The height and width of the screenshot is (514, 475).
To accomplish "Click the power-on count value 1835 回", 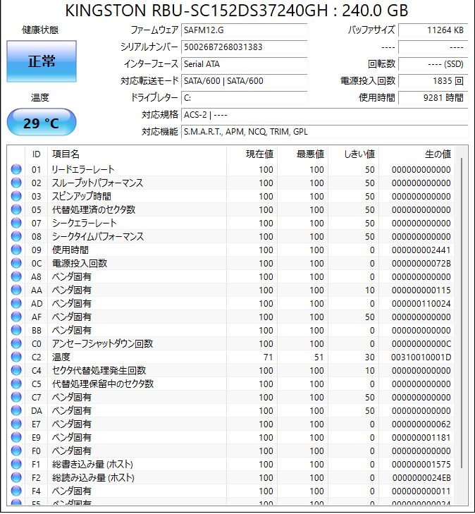I will coord(433,80).
